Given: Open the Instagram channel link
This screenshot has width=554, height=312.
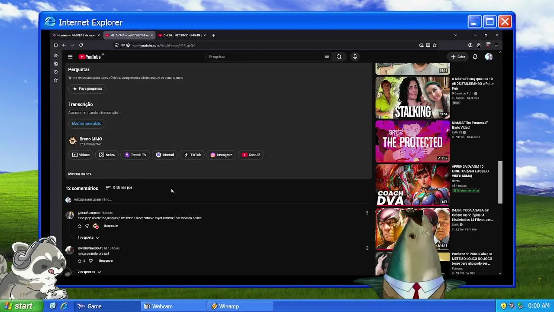Looking at the screenshot, I should coord(222,155).
